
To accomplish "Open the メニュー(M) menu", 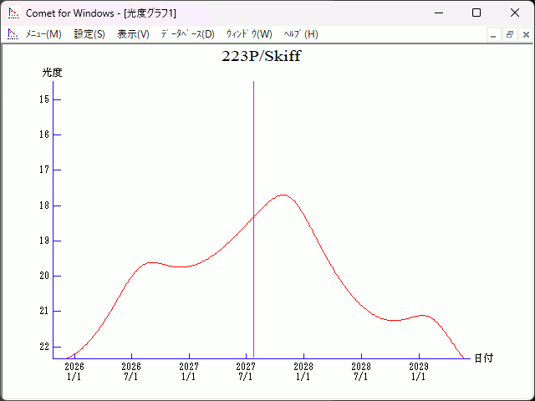I will (x=43, y=34).
